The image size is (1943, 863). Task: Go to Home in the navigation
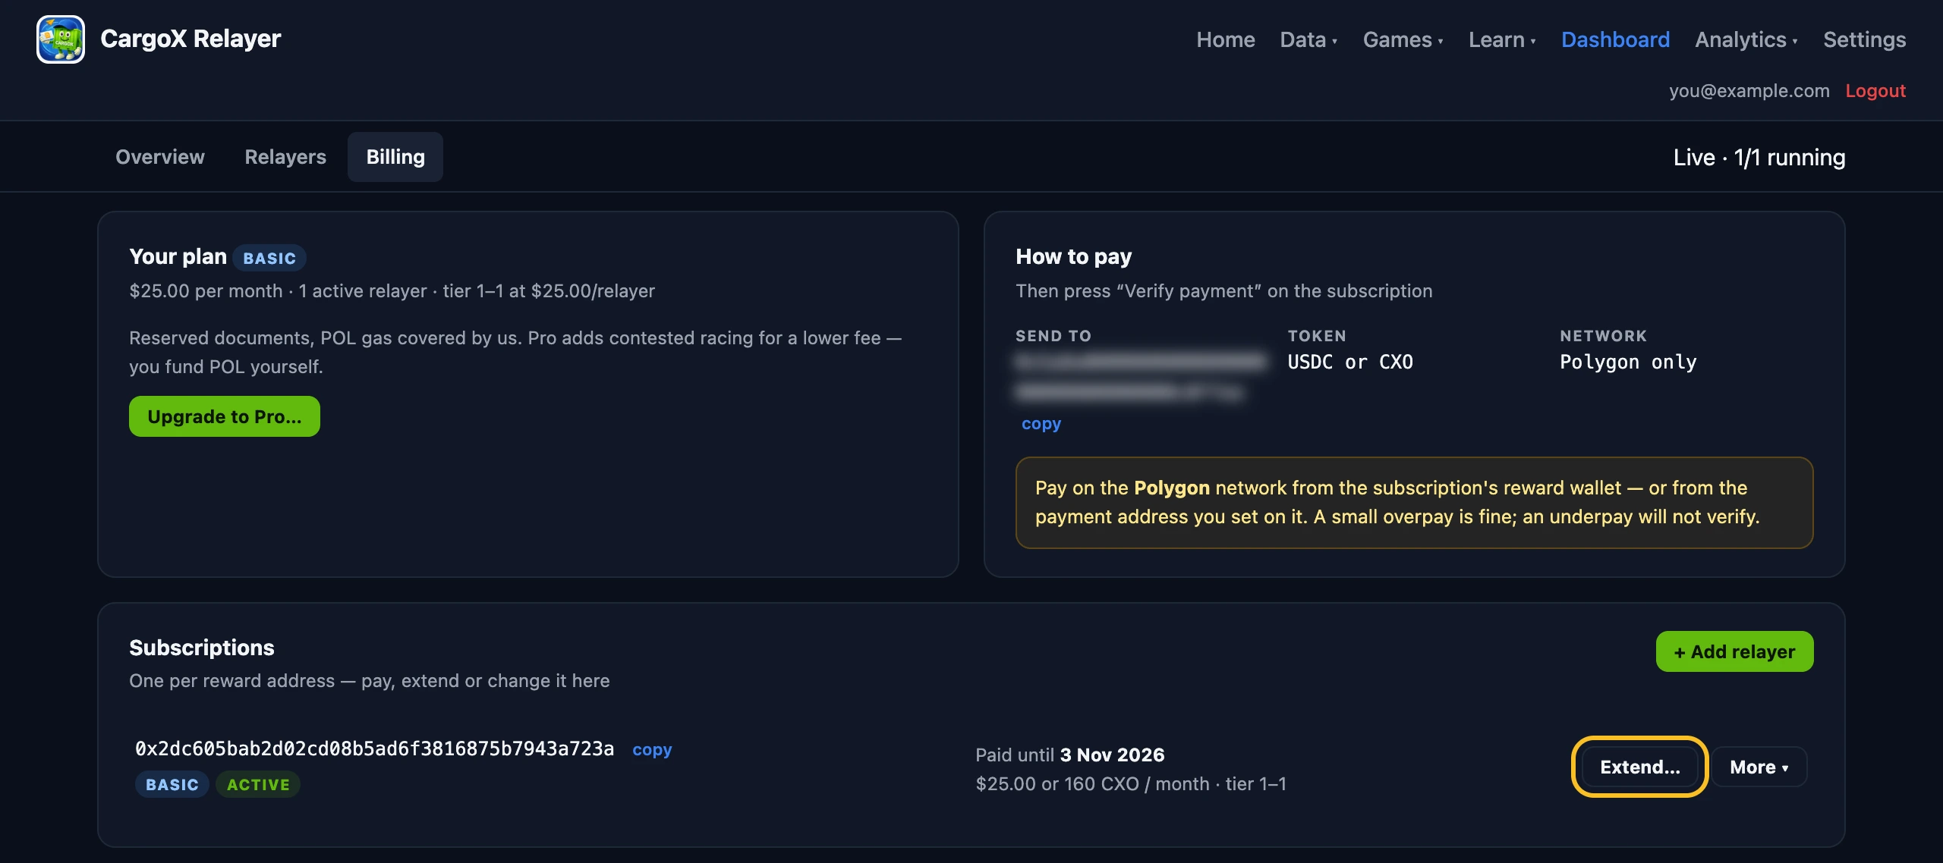click(x=1226, y=39)
